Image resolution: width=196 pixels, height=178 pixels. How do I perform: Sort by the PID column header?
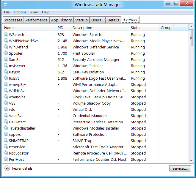[63, 28]
